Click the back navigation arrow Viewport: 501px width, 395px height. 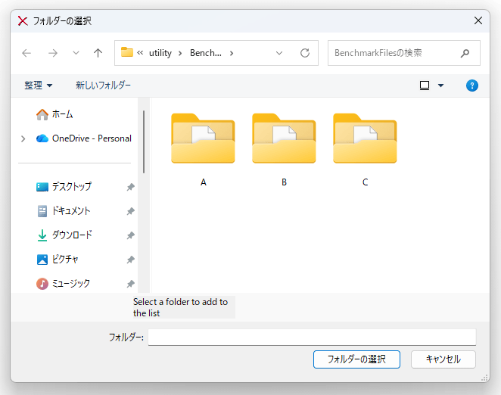pos(26,53)
